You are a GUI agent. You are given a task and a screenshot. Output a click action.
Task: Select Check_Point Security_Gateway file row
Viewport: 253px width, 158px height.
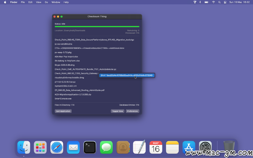(x=76, y=73)
